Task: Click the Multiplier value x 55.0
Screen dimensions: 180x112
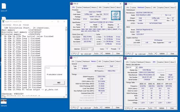Action: (x=87, y=39)
